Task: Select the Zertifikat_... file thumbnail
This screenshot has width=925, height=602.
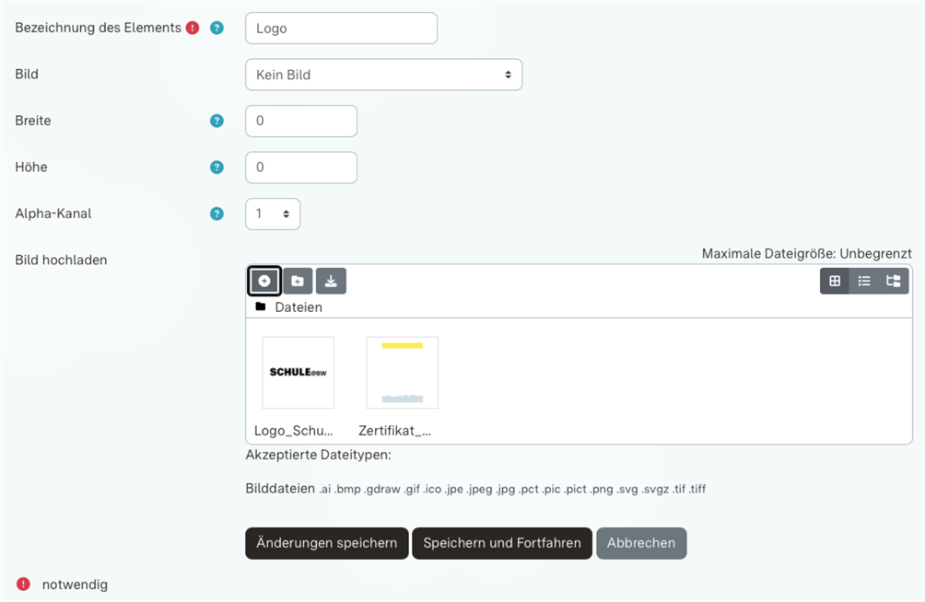Action: tap(402, 373)
